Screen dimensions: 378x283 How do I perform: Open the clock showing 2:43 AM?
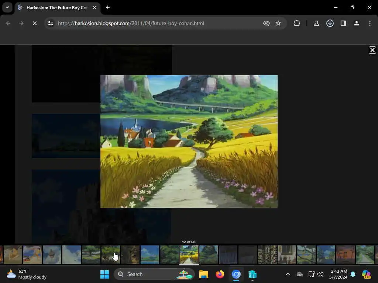[x=339, y=274]
